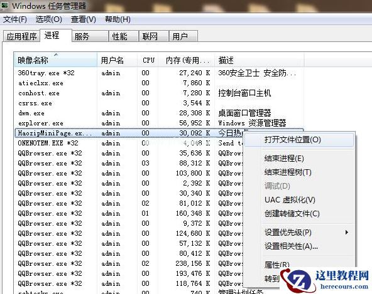Click the 57,132 K memory cell
Screen dimensions: 372x294
tap(195, 243)
